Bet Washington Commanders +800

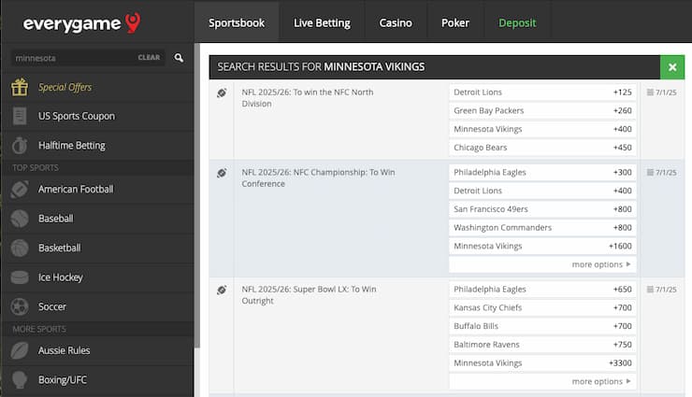click(x=542, y=228)
